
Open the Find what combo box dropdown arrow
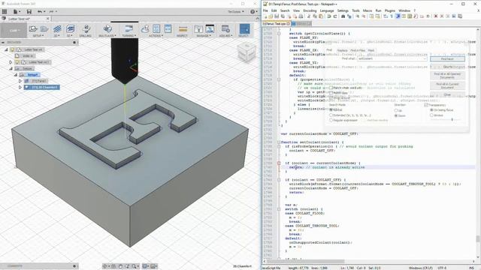(x=425, y=58)
